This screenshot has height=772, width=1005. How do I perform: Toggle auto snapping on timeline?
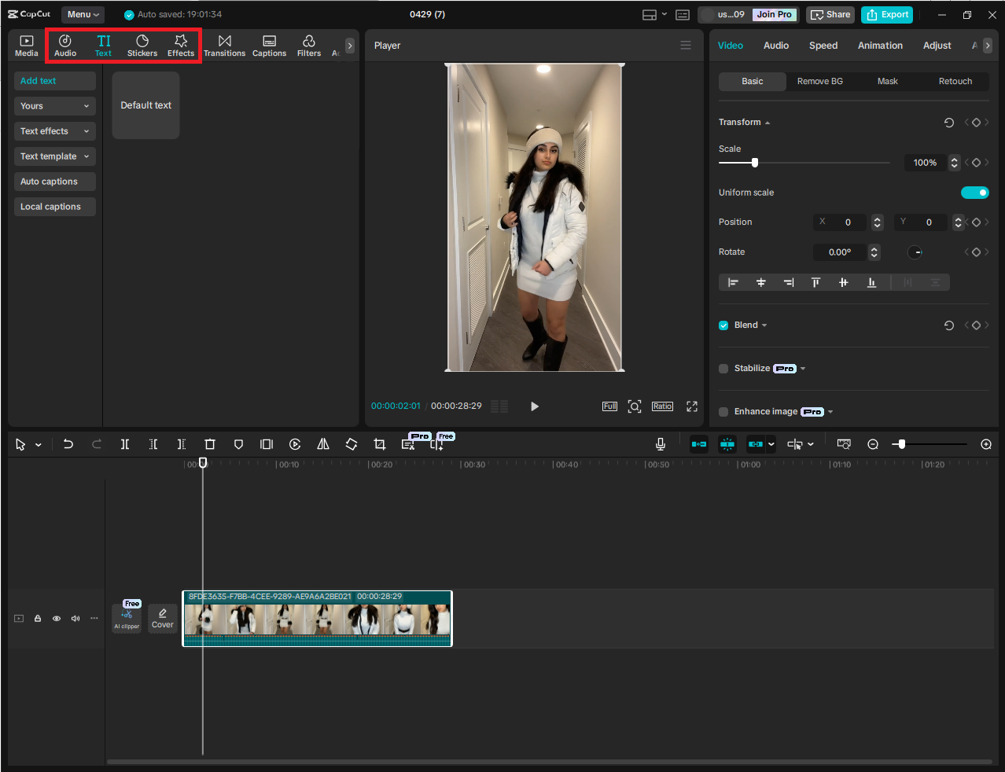(727, 444)
